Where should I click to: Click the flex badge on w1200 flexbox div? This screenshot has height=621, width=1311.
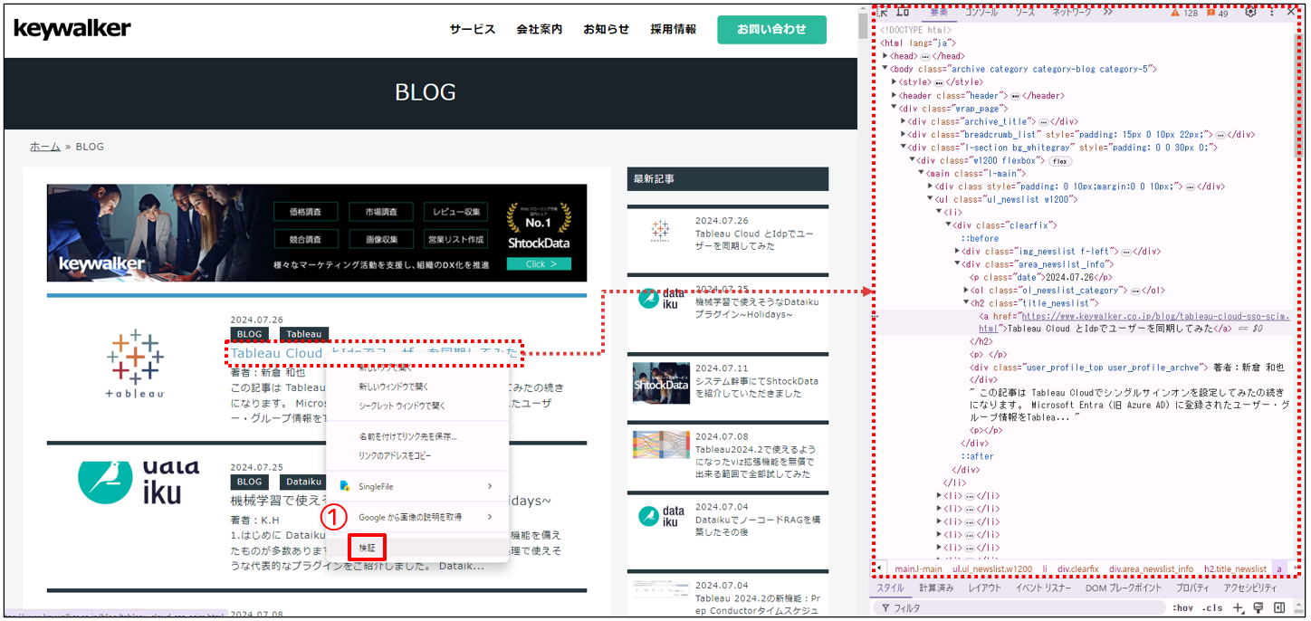1060,161
